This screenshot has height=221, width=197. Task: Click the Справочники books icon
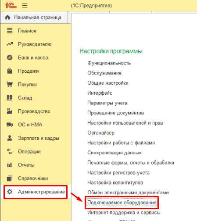10,178
